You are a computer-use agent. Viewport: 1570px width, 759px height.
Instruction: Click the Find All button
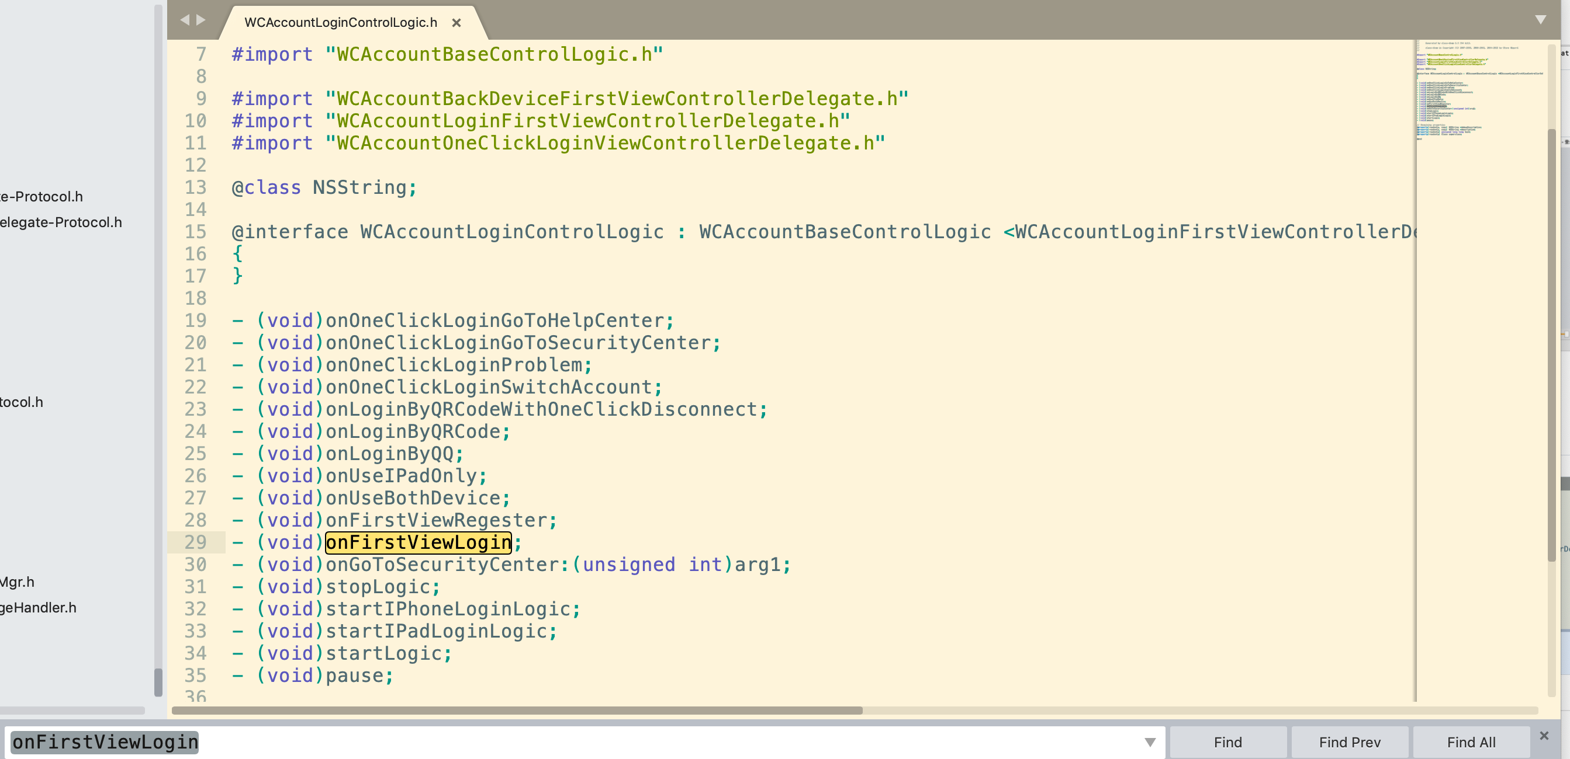click(x=1471, y=742)
